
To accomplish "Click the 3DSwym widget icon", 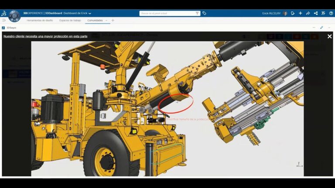I will click(x=3, y=28).
